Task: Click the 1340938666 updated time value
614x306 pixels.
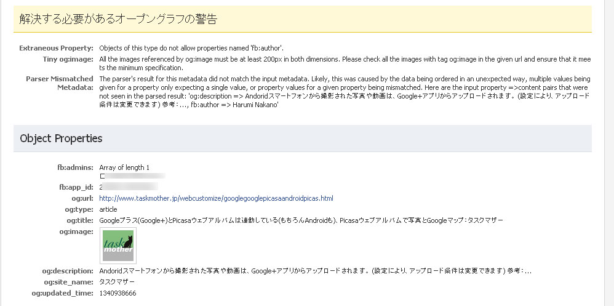Action: click(x=118, y=293)
